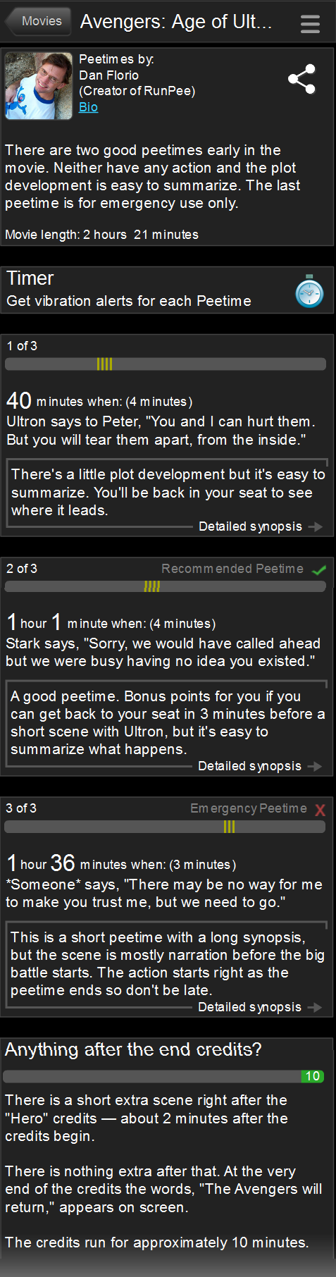Viewport: 336px width, 1277px height.
Task: Tap the Avengers: Age of Ultron title
Action: click(x=176, y=22)
